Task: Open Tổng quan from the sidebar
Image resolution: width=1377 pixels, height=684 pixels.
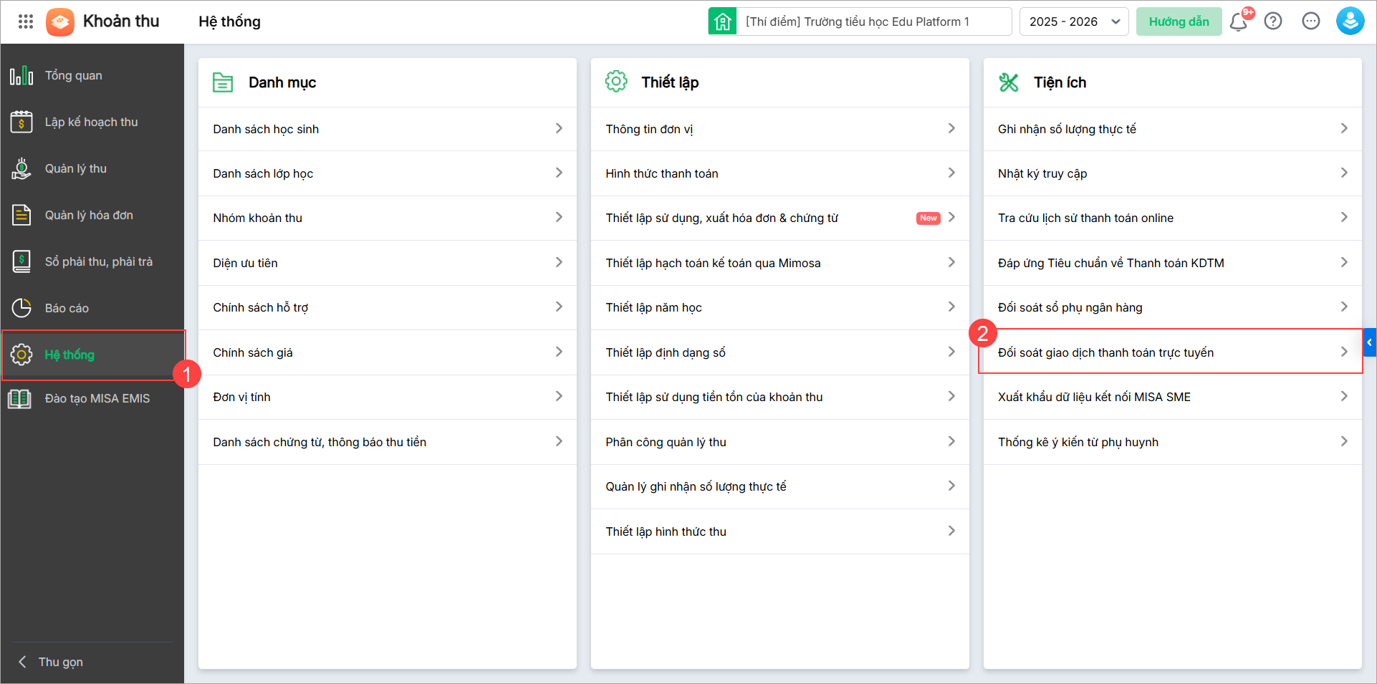Action: click(73, 75)
